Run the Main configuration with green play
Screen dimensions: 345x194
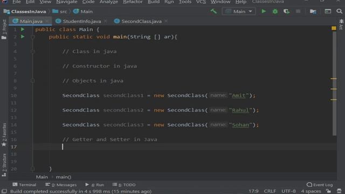264,11
